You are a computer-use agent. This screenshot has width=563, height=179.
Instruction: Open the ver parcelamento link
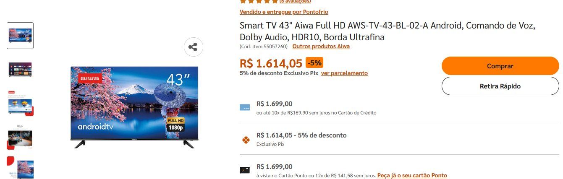pos(344,73)
